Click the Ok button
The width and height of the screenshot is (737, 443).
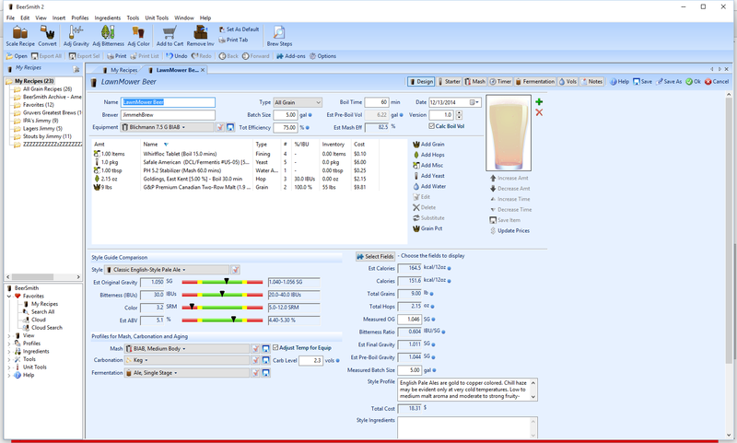coord(693,81)
